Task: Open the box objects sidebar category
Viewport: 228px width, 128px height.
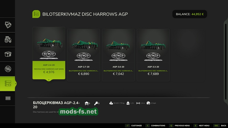Action: click(x=7, y=54)
